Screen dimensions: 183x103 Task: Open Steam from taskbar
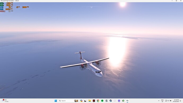click(111, 101)
